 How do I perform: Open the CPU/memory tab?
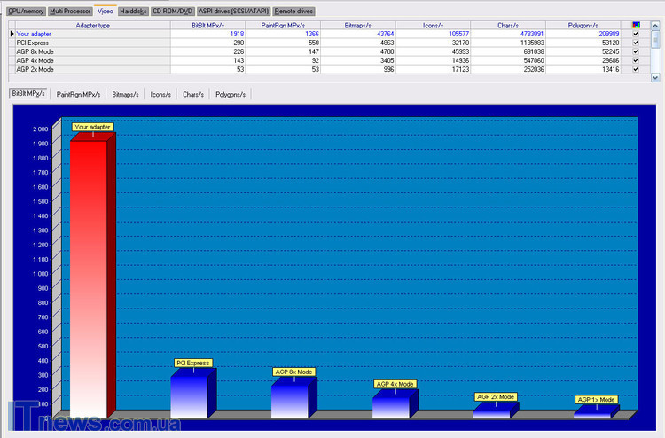25,11
